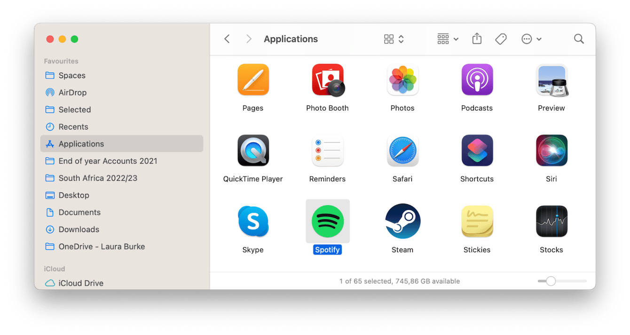Viewport: 630px width, 335px height.
Task: Launch Photo Booth from the grid
Action: pos(327,80)
